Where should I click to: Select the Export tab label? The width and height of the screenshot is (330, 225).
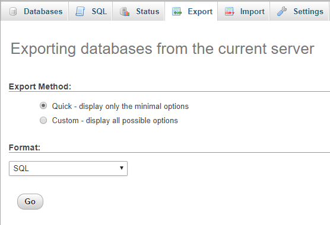200,12
